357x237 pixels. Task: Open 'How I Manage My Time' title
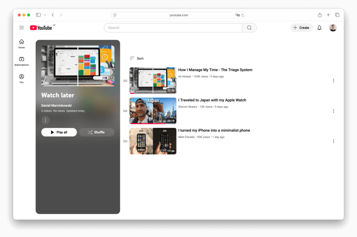[x=215, y=70]
